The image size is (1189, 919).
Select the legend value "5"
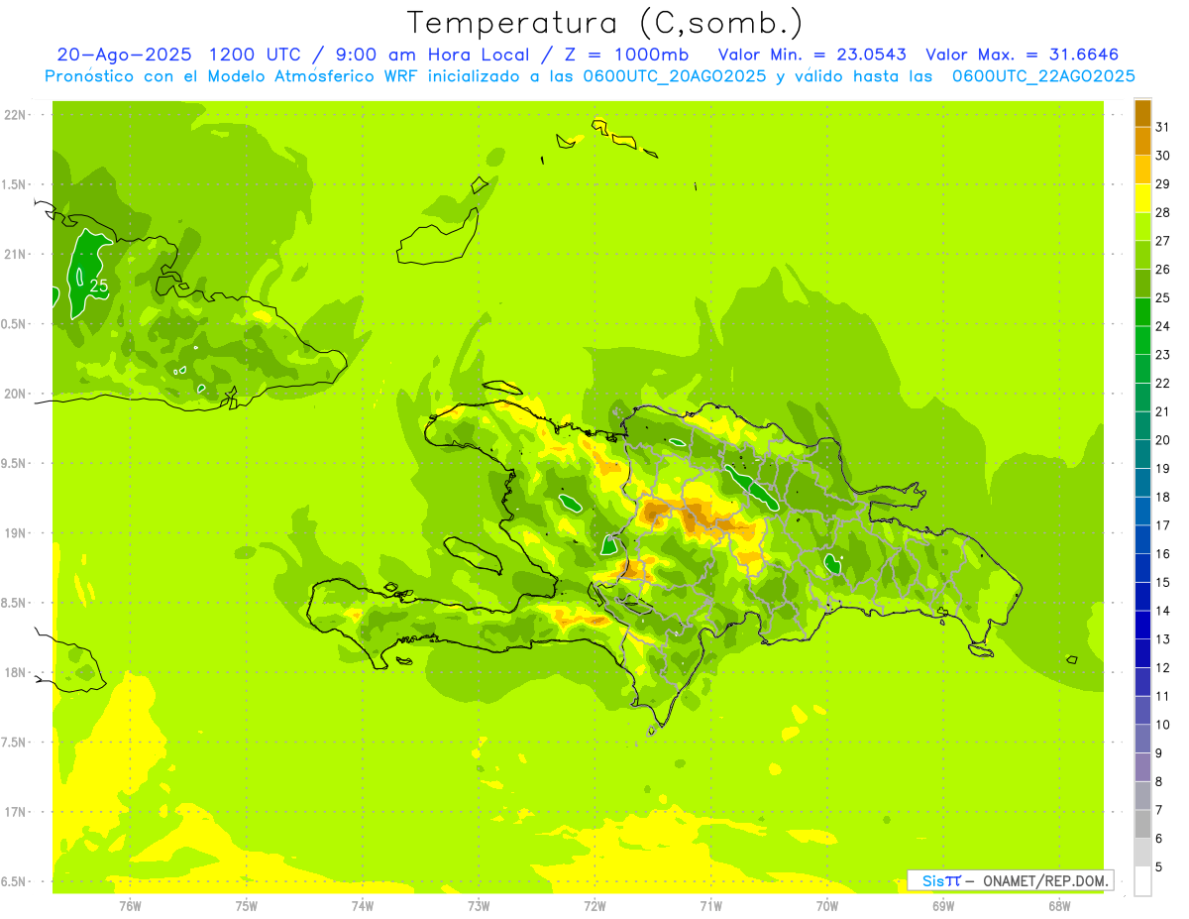pyautogui.click(x=1159, y=866)
